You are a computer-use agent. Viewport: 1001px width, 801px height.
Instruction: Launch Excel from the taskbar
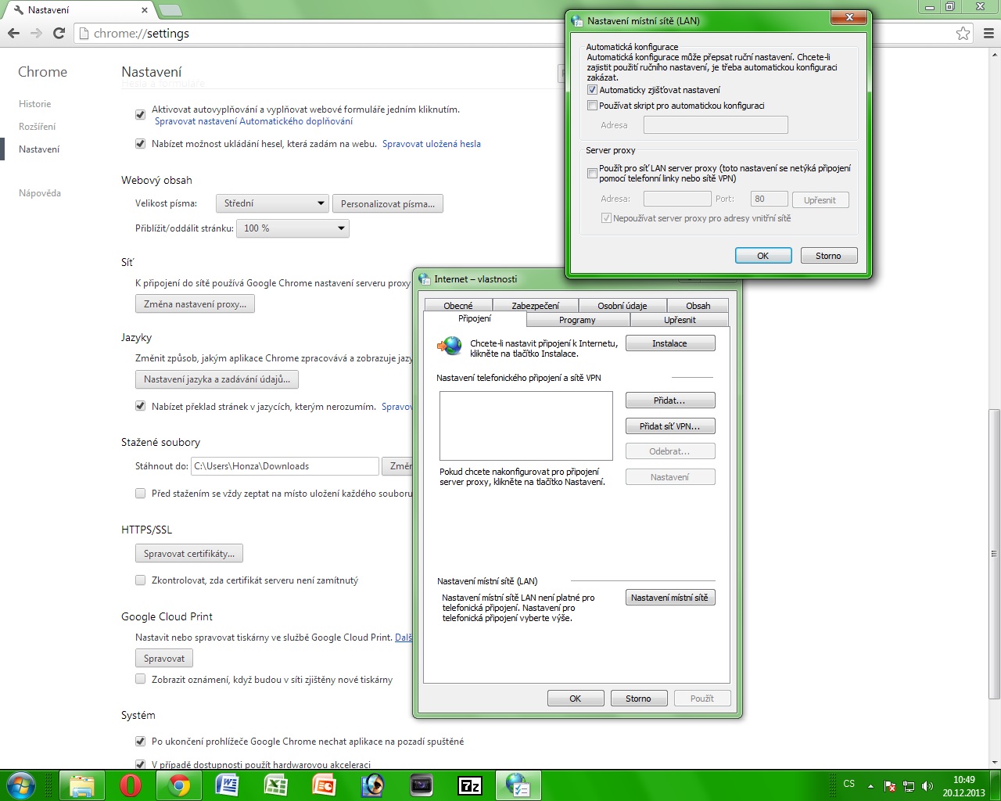tap(276, 785)
